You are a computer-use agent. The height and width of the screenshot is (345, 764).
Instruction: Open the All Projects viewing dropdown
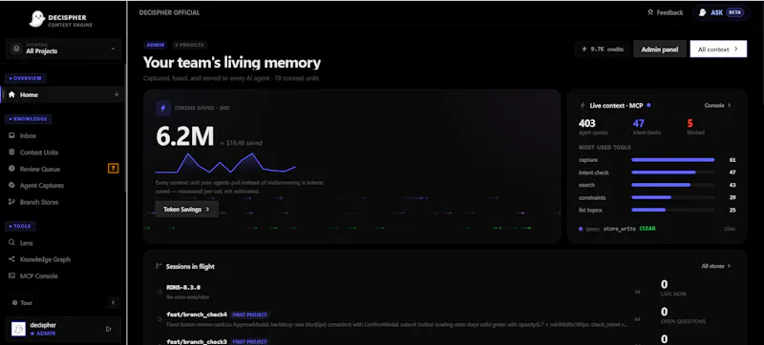click(x=63, y=49)
